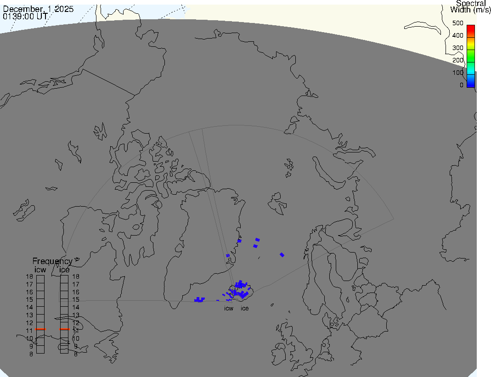Click the date text December, 1 2025
The width and height of the screenshot is (491, 377).
tap(38, 9)
